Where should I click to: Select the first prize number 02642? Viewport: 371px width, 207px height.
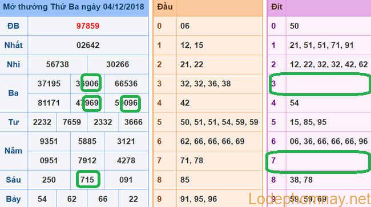tap(88, 45)
